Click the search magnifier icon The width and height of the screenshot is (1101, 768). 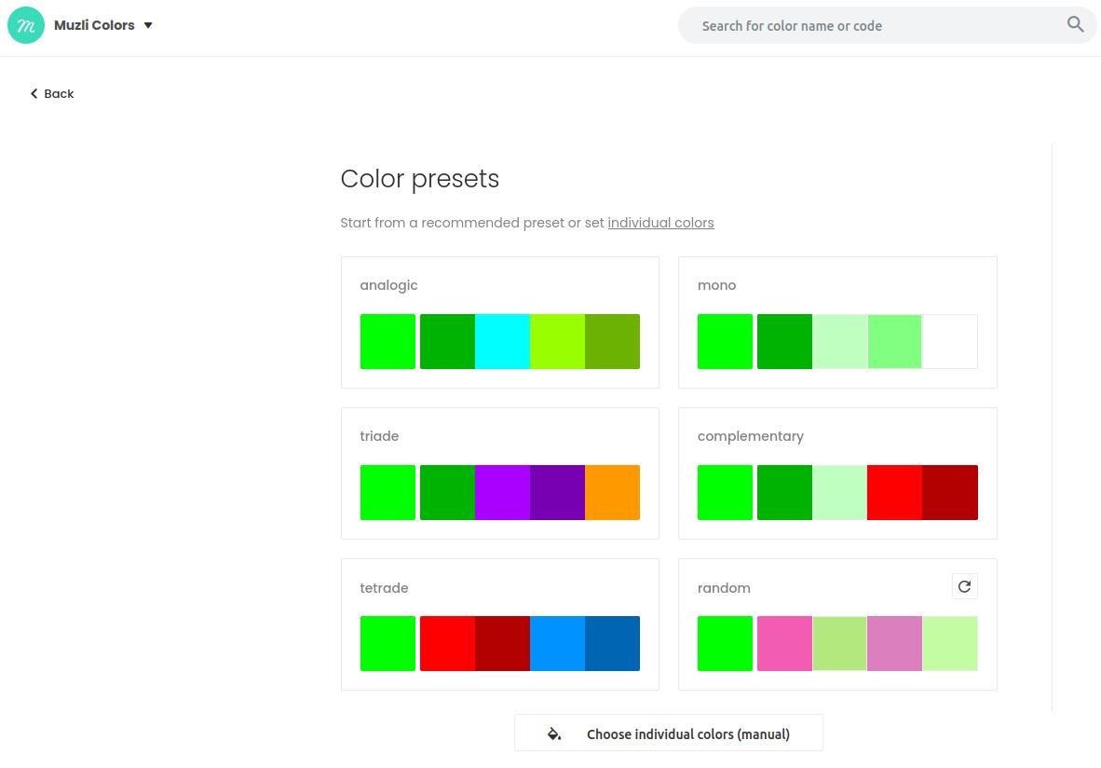(x=1075, y=24)
